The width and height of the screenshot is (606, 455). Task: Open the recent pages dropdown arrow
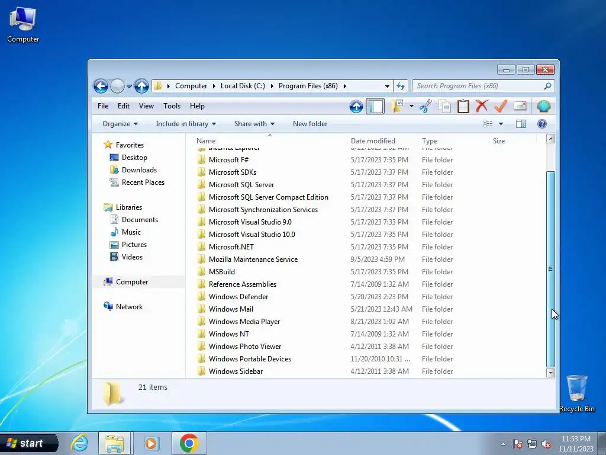point(129,86)
